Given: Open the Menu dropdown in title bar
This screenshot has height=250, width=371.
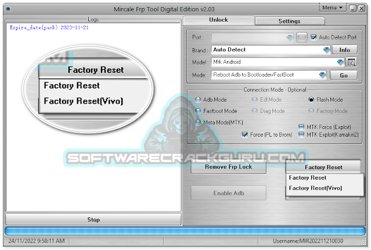Looking at the screenshot, I should [x=333, y=8].
